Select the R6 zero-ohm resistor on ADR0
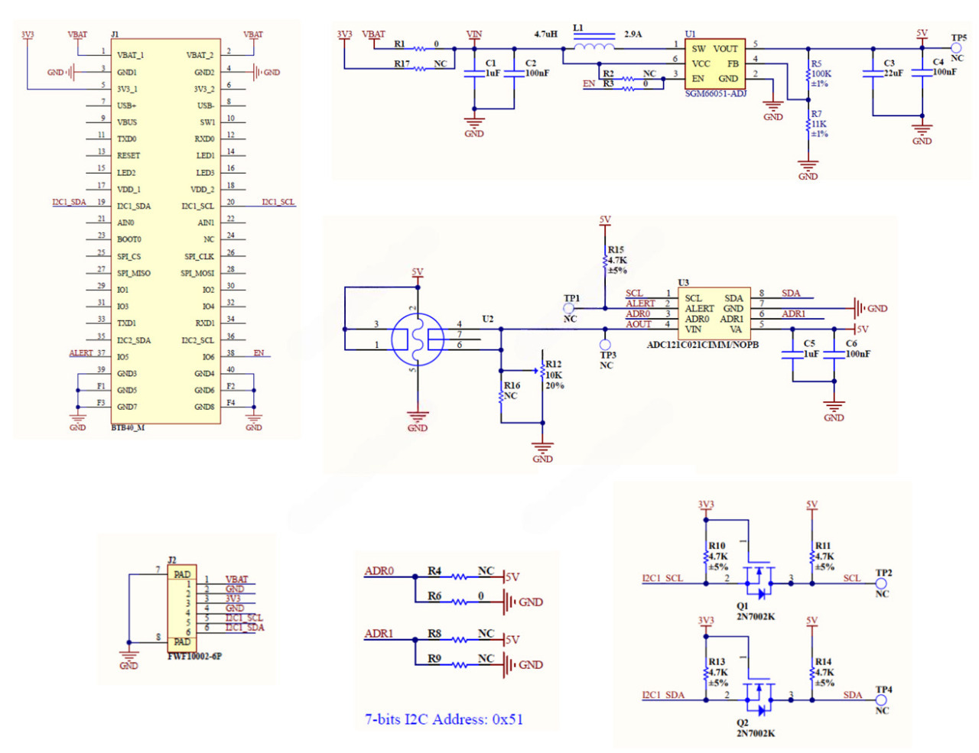The image size is (979, 753). pyautogui.click(x=459, y=602)
